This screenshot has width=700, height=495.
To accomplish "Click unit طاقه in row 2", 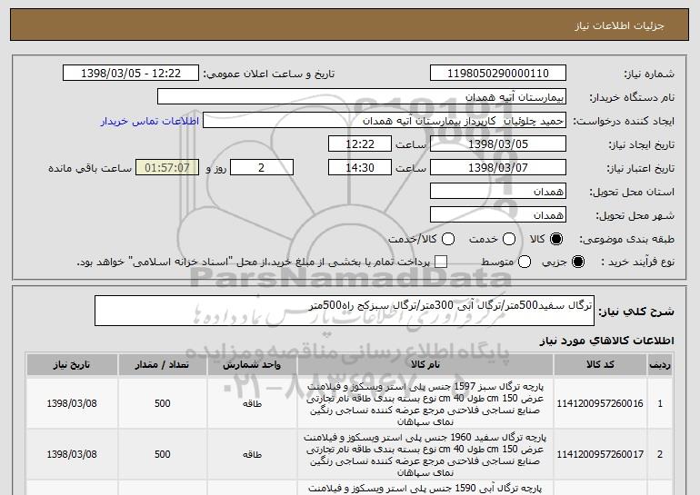I will pyautogui.click(x=252, y=455).
